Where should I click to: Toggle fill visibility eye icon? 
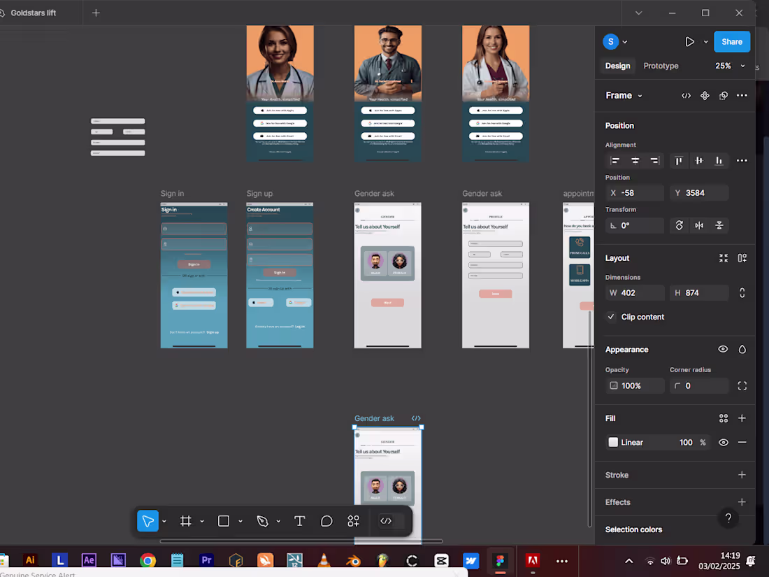point(724,442)
